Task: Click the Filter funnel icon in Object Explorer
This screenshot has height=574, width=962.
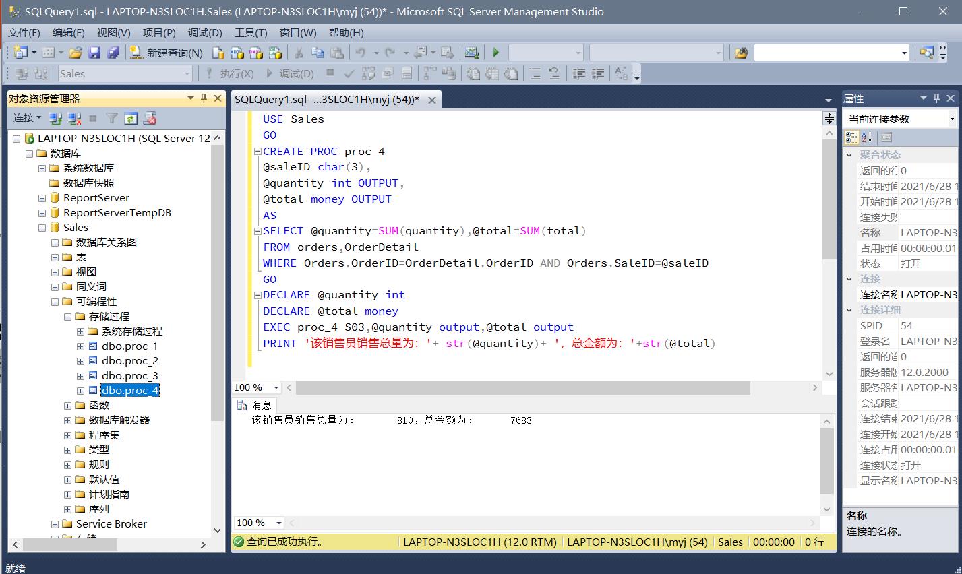Action: coord(112,119)
